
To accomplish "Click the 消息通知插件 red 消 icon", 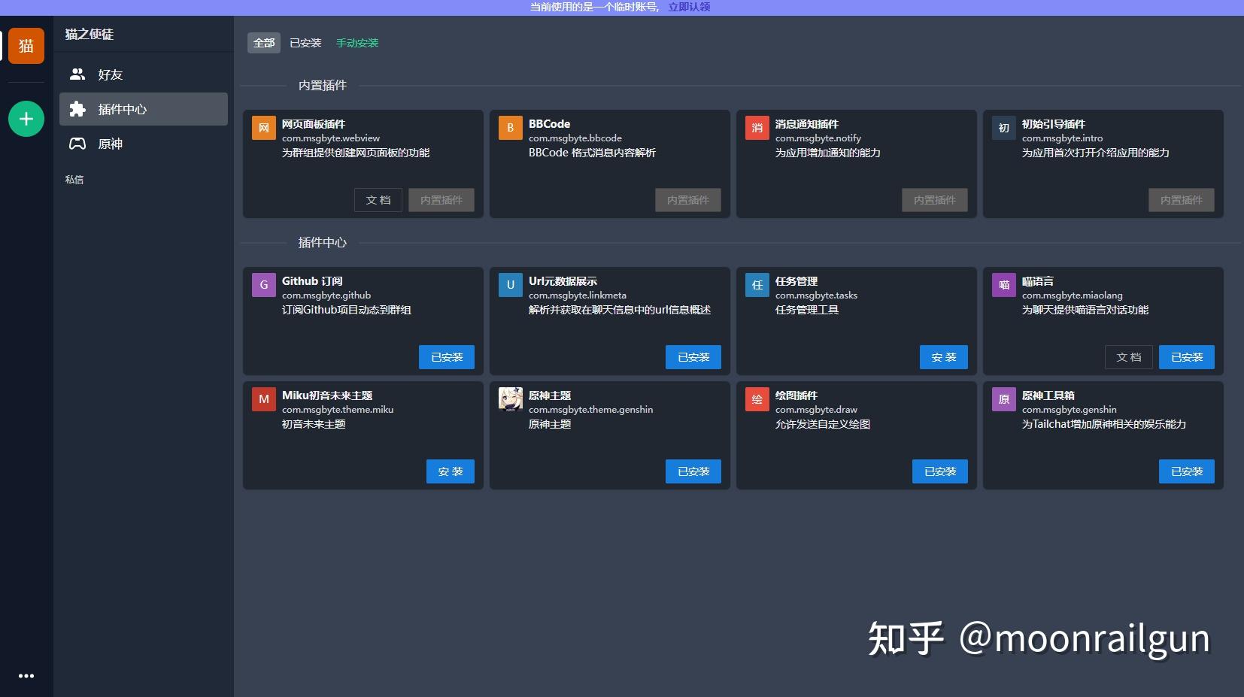I will (x=757, y=128).
